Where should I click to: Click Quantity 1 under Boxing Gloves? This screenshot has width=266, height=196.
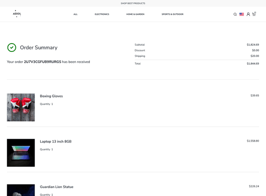point(46,104)
